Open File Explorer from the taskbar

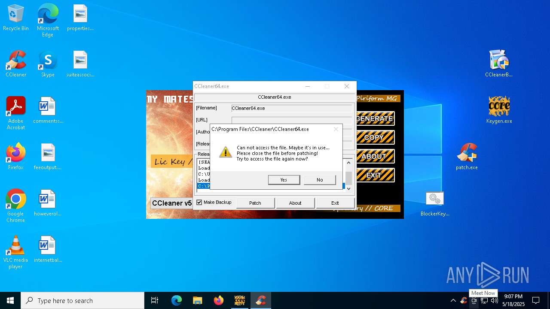tap(198, 300)
